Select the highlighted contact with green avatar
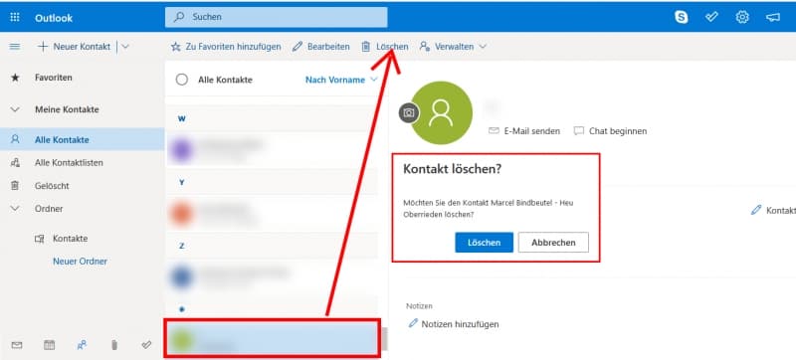This screenshot has width=796, height=360. (x=272, y=338)
